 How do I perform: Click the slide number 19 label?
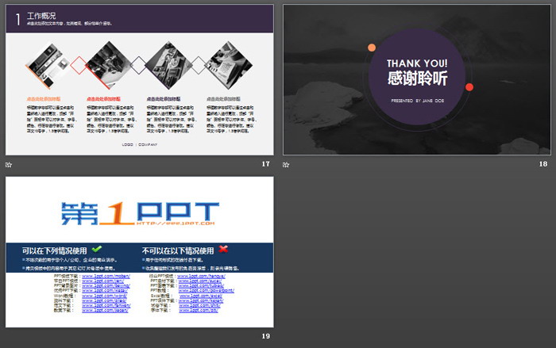265,336
